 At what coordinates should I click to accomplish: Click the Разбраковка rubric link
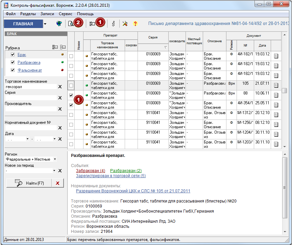tap(29, 62)
